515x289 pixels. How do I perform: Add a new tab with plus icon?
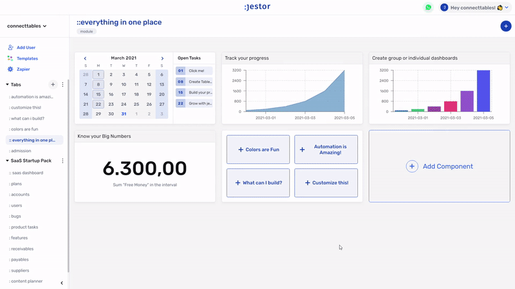[53, 85]
